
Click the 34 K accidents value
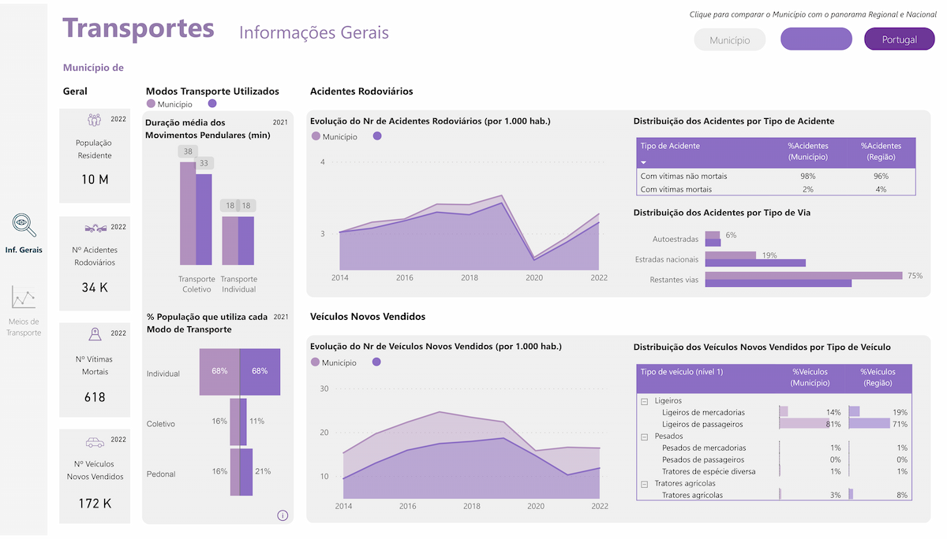tap(95, 288)
